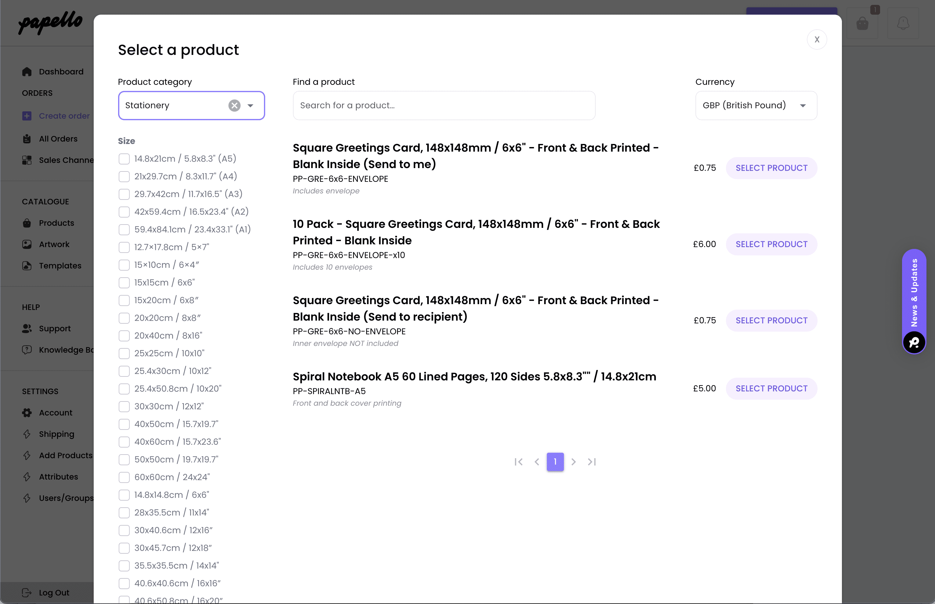Screen dimensions: 935x604
Task: Click the Users/Groups lightning icon
Action: click(x=27, y=498)
